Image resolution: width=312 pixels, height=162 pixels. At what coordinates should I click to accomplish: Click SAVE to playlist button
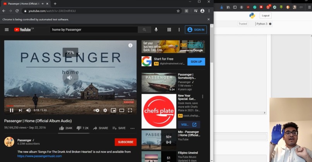coord(119,128)
